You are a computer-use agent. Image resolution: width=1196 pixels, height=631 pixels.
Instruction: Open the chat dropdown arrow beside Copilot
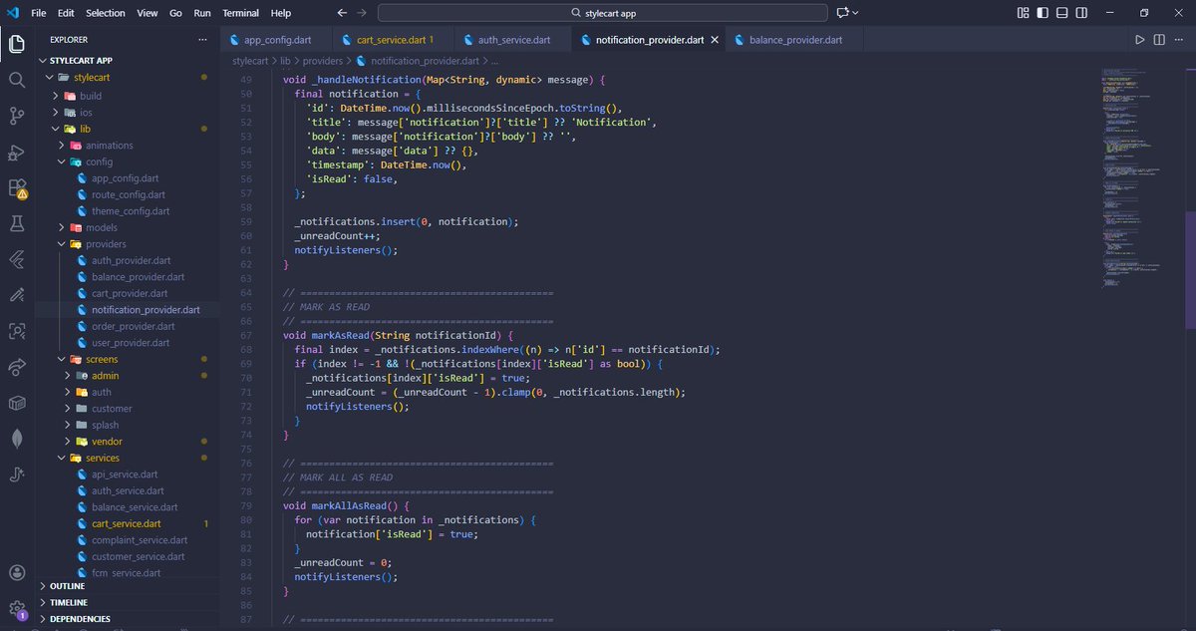click(x=855, y=13)
